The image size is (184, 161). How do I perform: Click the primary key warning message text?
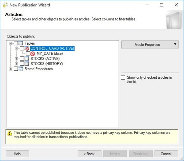pyautogui.click(x=92, y=135)
